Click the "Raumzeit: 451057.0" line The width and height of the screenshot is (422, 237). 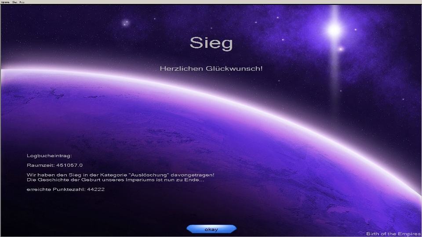pos(55,165)
